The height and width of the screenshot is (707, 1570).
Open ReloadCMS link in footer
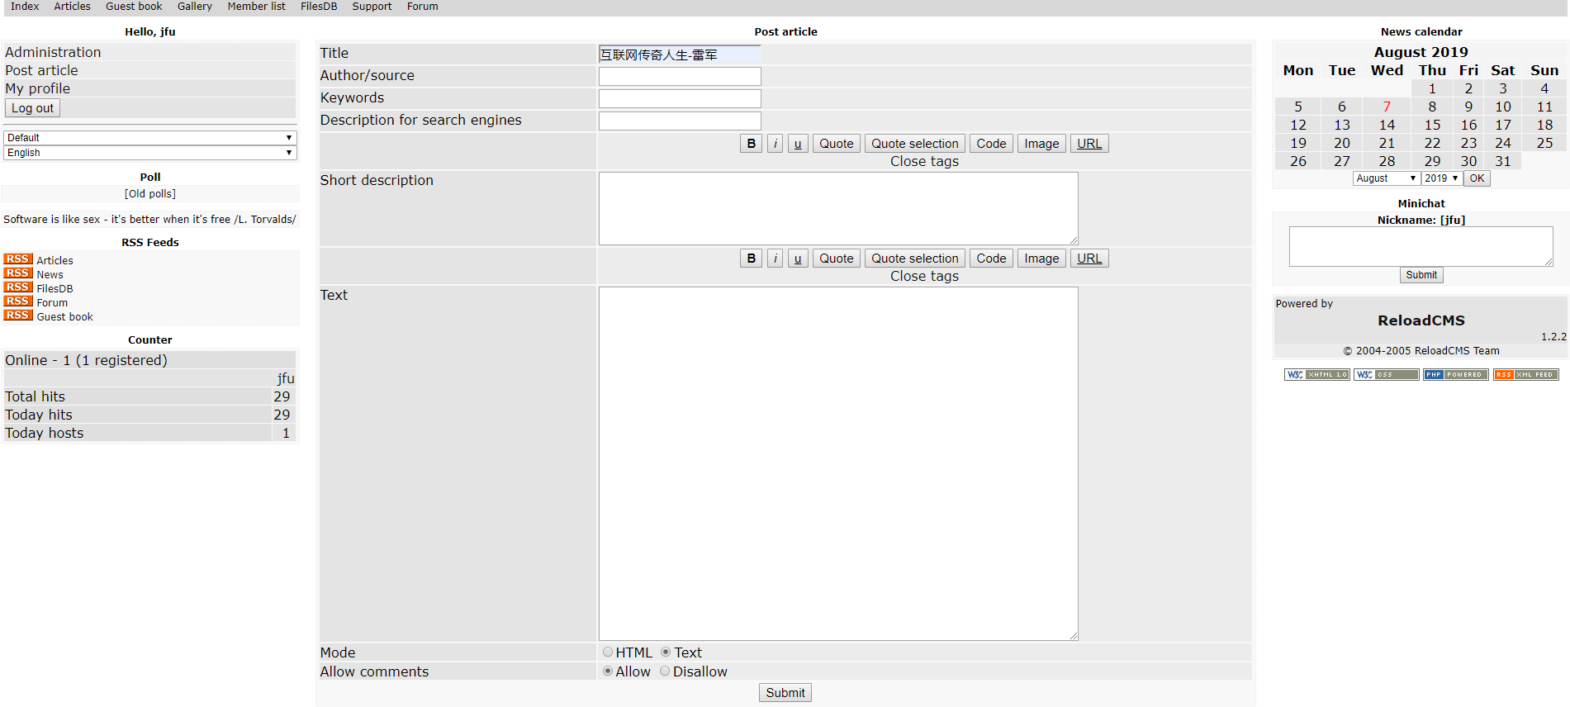1421,320
